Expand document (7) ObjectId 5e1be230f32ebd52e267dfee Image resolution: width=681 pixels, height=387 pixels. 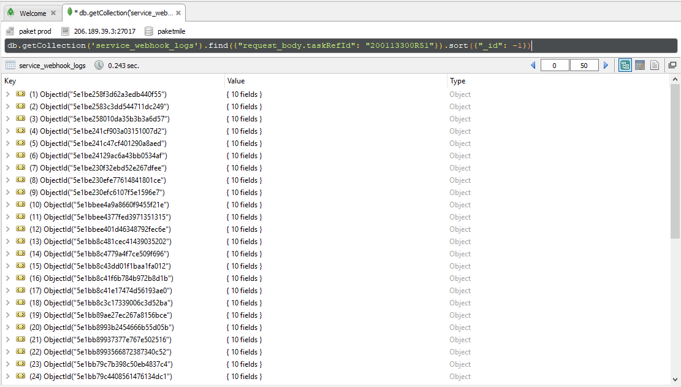(x=8, y=167)
